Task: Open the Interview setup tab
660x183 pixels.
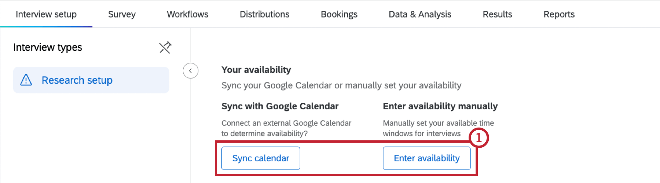Action: (46, 14)
